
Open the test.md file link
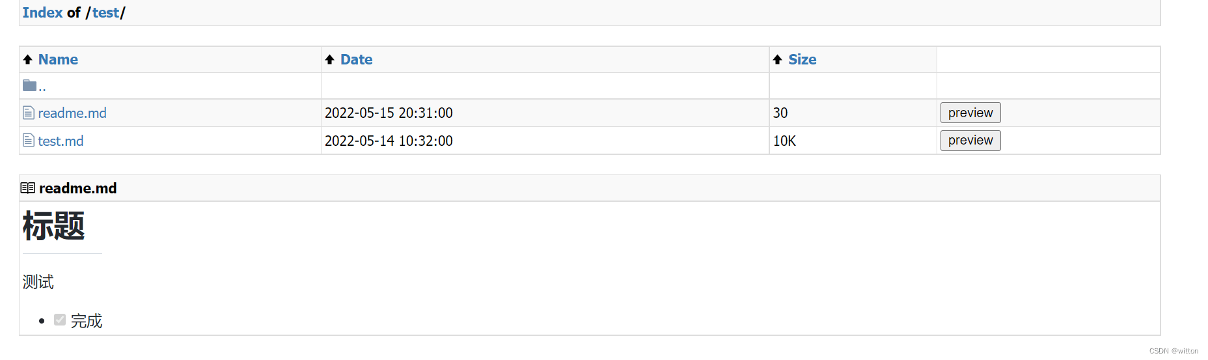click(x=61, y=141)
